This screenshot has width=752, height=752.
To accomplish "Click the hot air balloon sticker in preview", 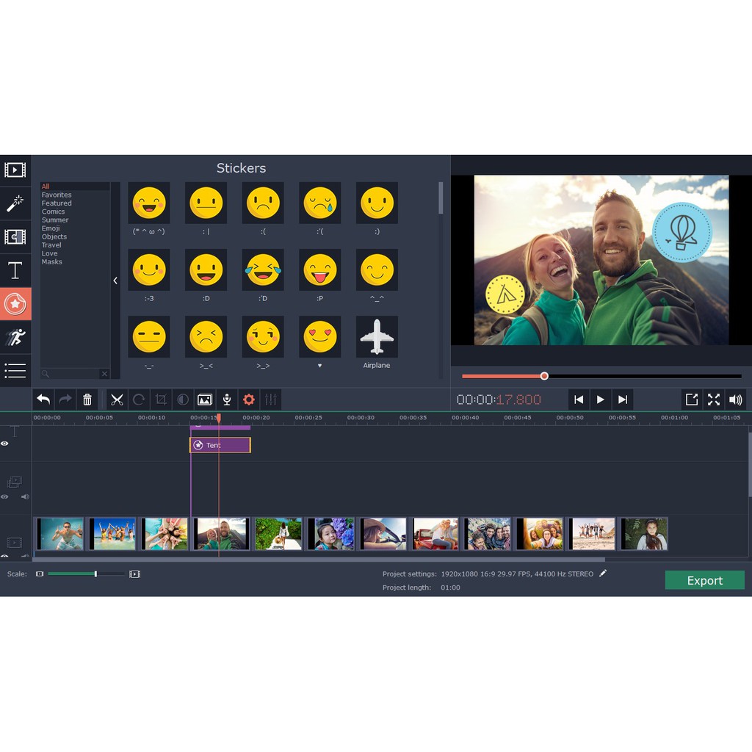I will (682, 232).
